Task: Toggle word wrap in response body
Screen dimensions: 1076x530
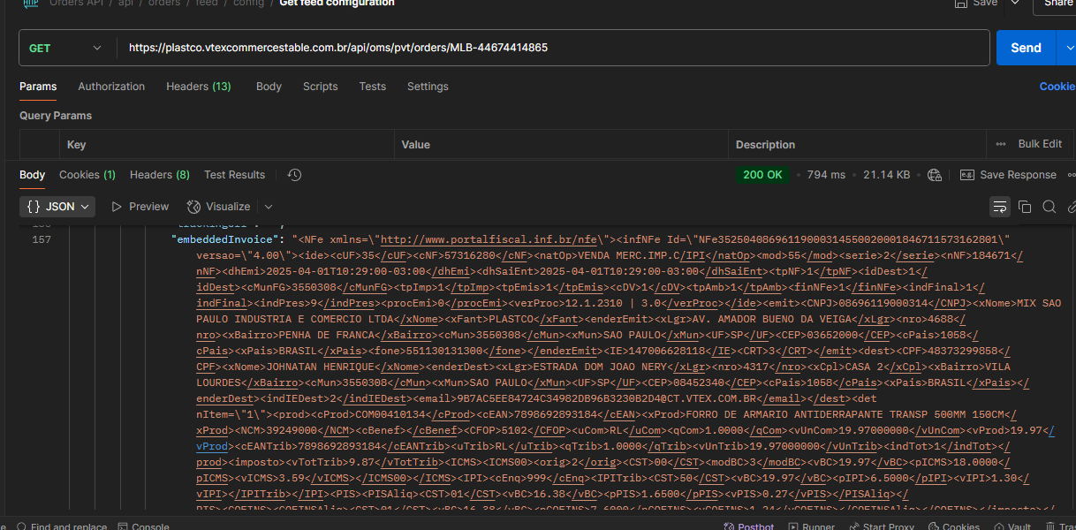Action: coord(1000,207)
